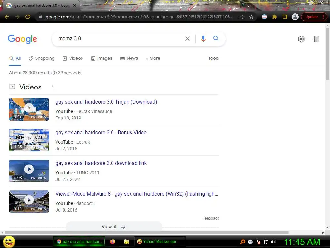Launch Firefox from the taskbar
This screenshot has height=248, width=330.
point(112,242)
